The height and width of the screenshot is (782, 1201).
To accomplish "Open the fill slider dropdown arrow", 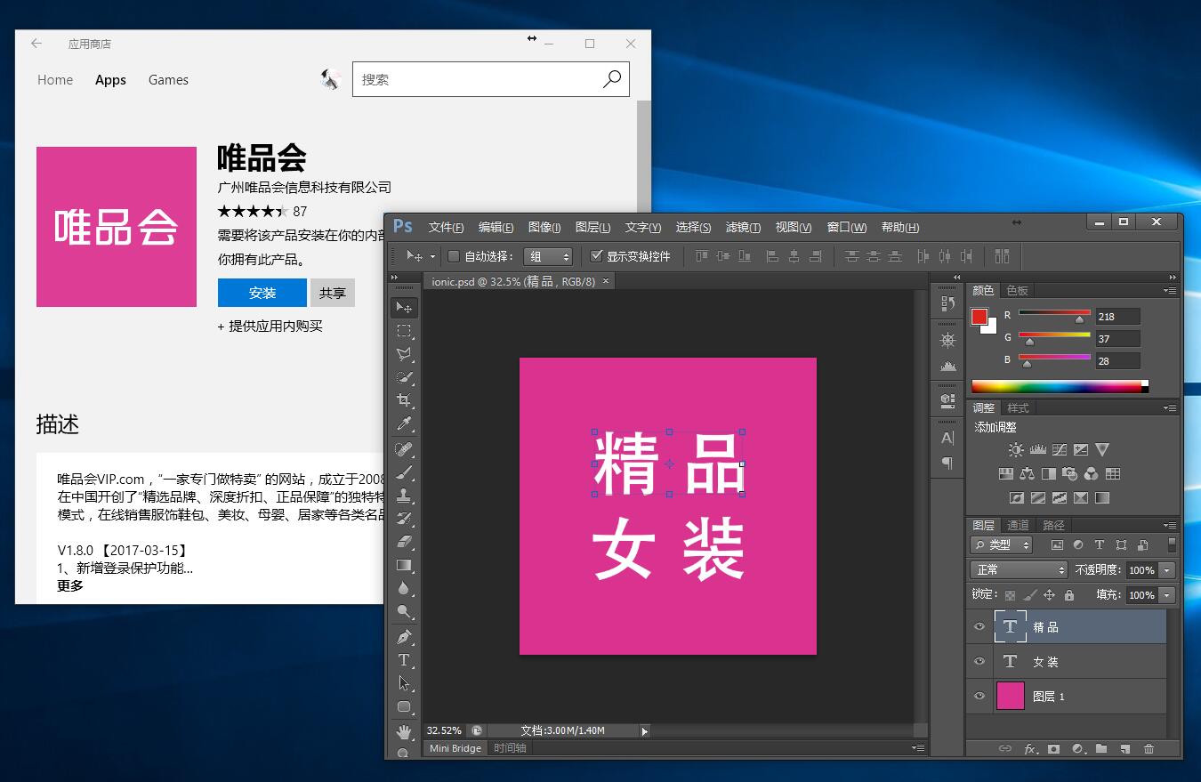I will click(x=1167, y=595).
